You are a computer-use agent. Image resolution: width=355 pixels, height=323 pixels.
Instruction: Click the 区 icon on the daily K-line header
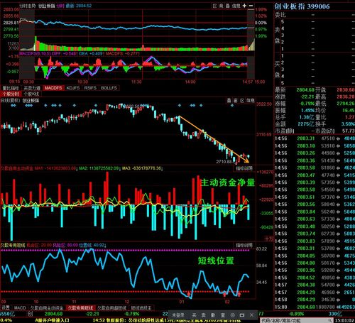[x=242, y=101]
